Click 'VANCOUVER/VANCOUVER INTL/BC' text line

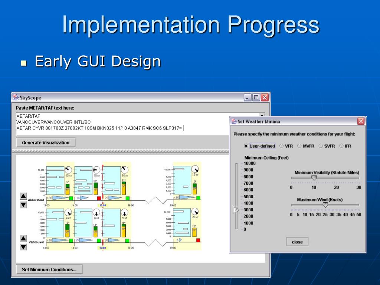click(x=53, y=122)
